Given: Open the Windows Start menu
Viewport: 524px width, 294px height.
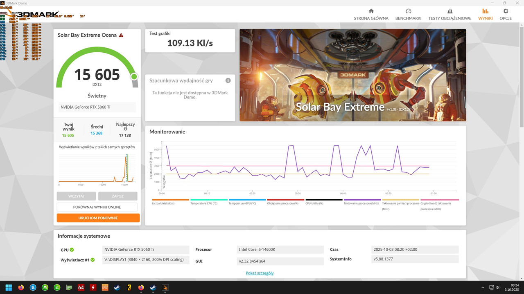Looking at the screenshot, I should (9, 287).
